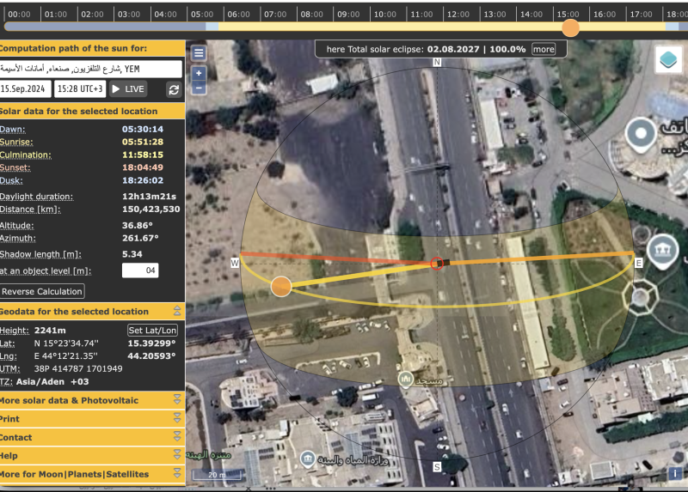Open the map layers switcher
This screenshot has width=688, height=492.
tap(667, 60)
